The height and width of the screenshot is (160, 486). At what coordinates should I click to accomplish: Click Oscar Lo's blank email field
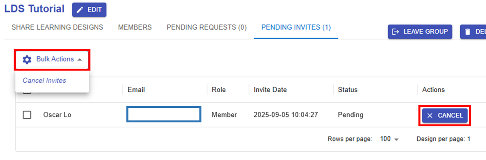[164, 114]
